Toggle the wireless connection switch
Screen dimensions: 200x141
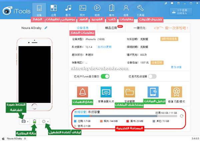pyautogui.click(x=152, y=76)
